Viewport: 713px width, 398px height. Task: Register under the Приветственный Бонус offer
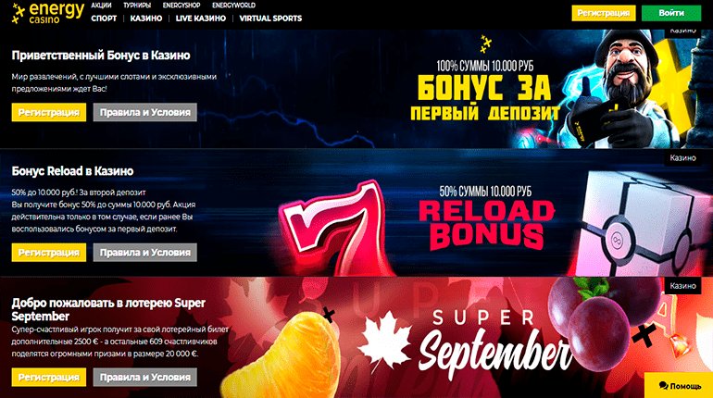click(49, 112)
